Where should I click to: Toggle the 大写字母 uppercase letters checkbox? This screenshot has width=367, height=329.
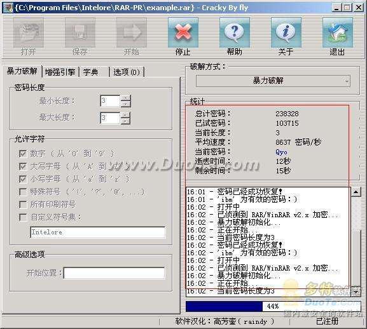23,166
